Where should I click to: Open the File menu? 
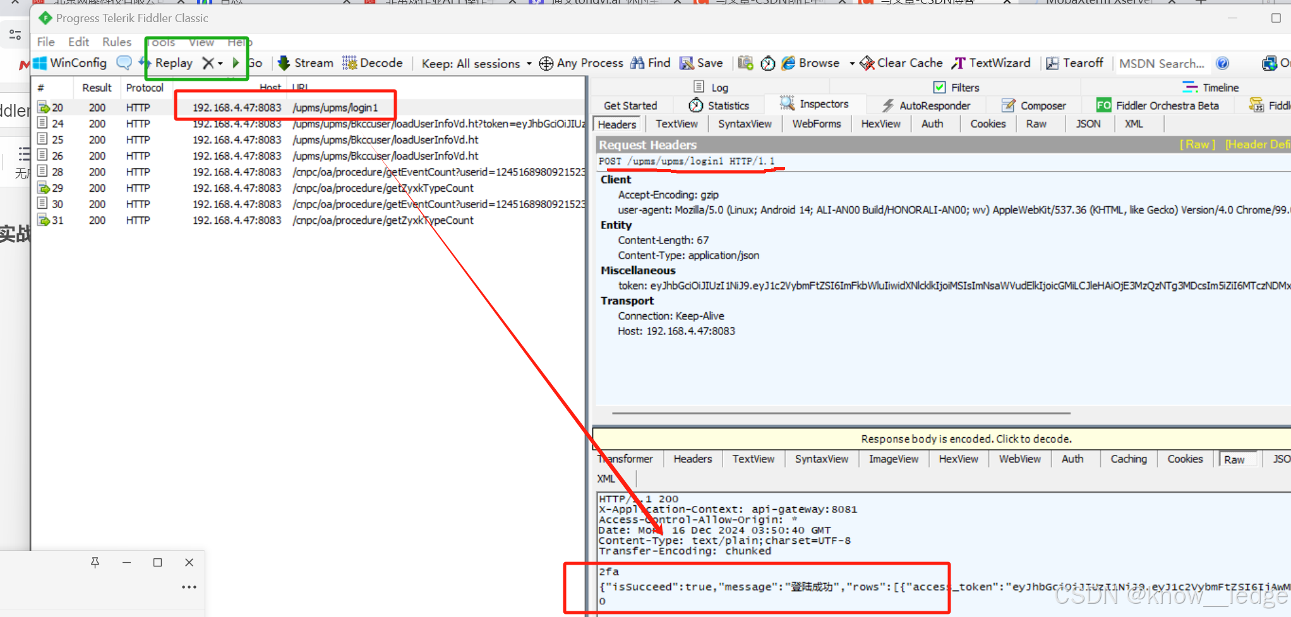tap(45, 42)
